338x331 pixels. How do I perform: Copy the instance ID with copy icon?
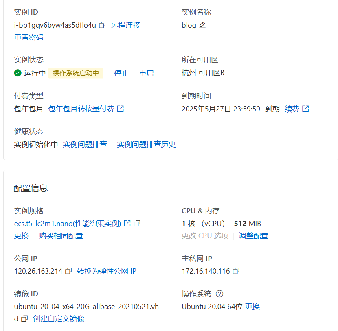(102, 25)
